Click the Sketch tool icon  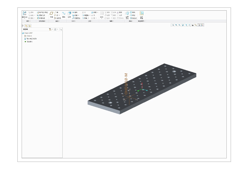[x=64, y=14]
